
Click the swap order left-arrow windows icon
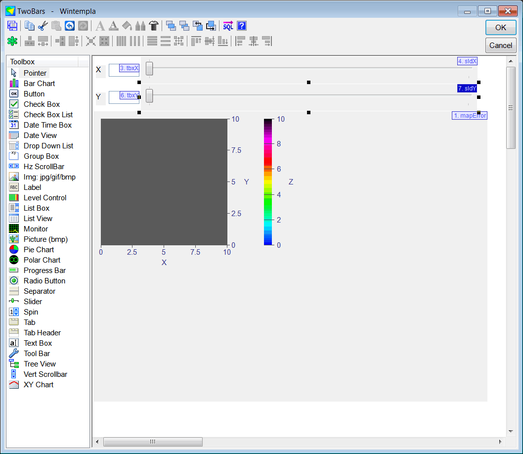click(197, 26)
